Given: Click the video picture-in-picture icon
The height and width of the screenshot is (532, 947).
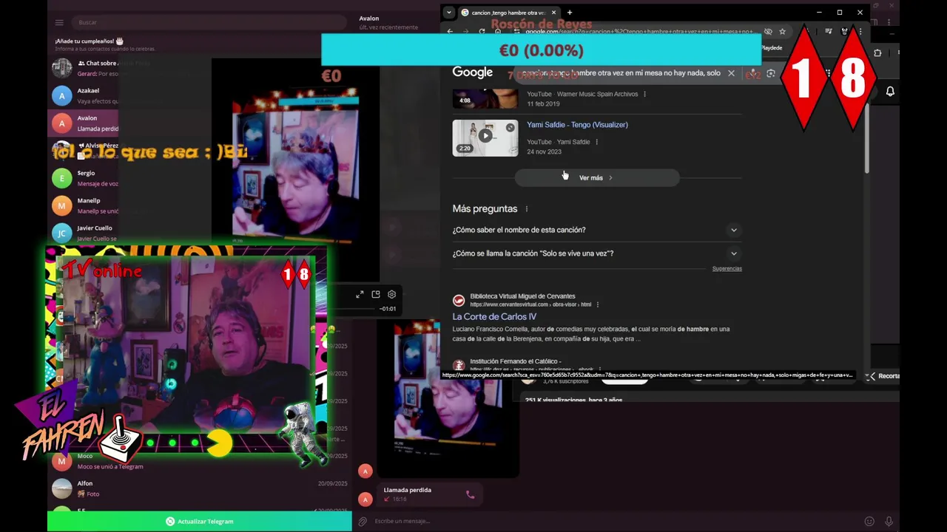Looking at the screenshot, I should coord(376,294).
